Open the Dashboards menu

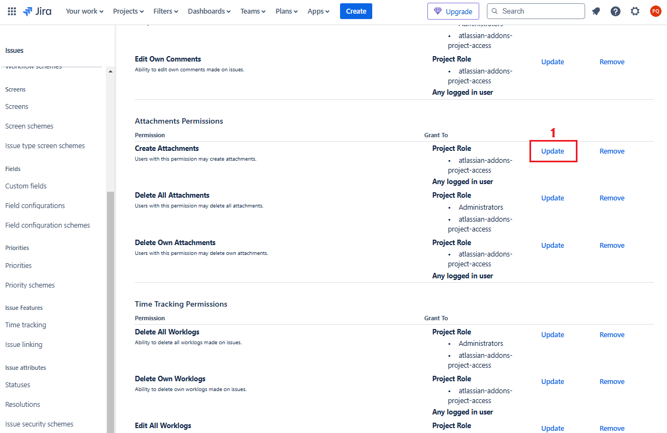tap(209, 11)
